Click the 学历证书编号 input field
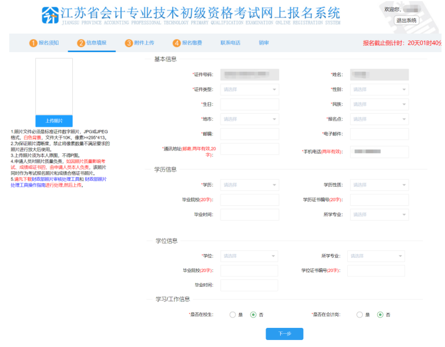The image size is (445, 347). tap(379, 200)
